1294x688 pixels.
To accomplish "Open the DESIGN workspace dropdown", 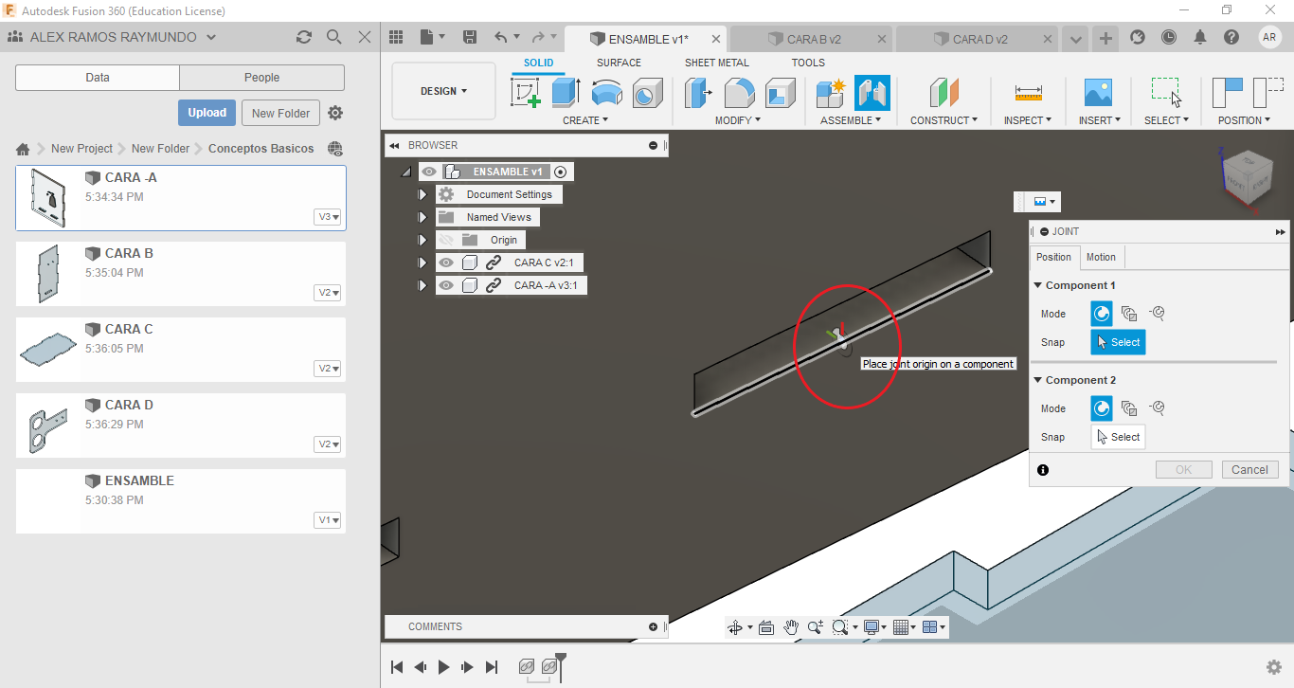I will (x=443, y=91).
